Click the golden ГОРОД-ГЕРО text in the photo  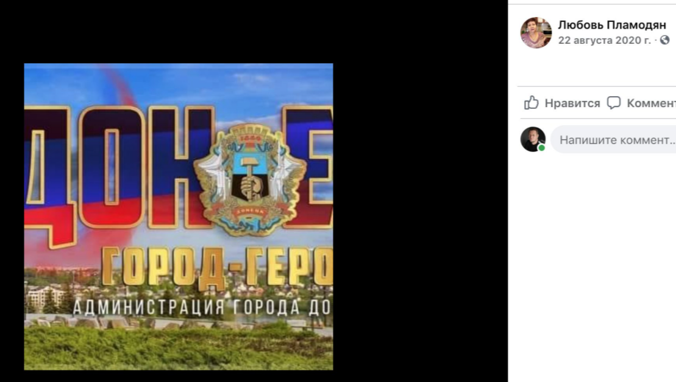click(217, 266)
